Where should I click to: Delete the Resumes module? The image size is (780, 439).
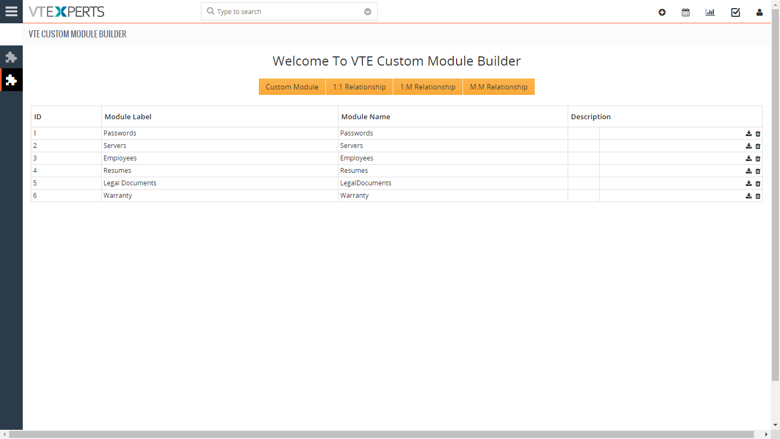[758, 171]
